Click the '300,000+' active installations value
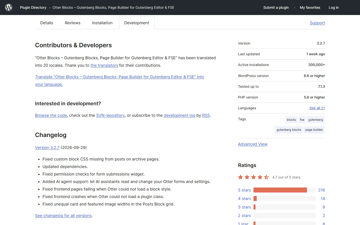The image size is (360, 225). 316,65
